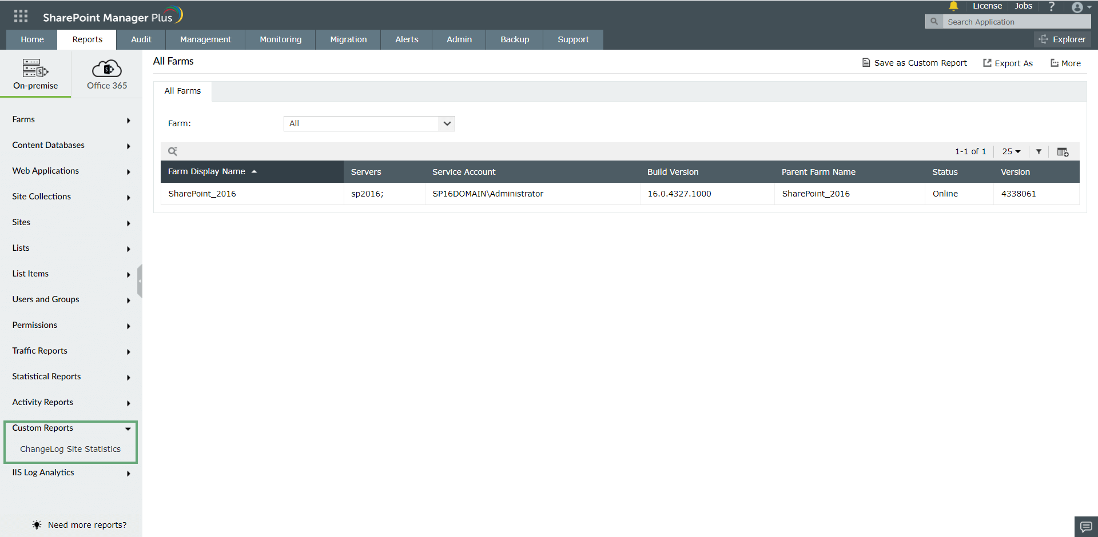Click the Need more reports link
1098x537 pixels.
point(87,525)
